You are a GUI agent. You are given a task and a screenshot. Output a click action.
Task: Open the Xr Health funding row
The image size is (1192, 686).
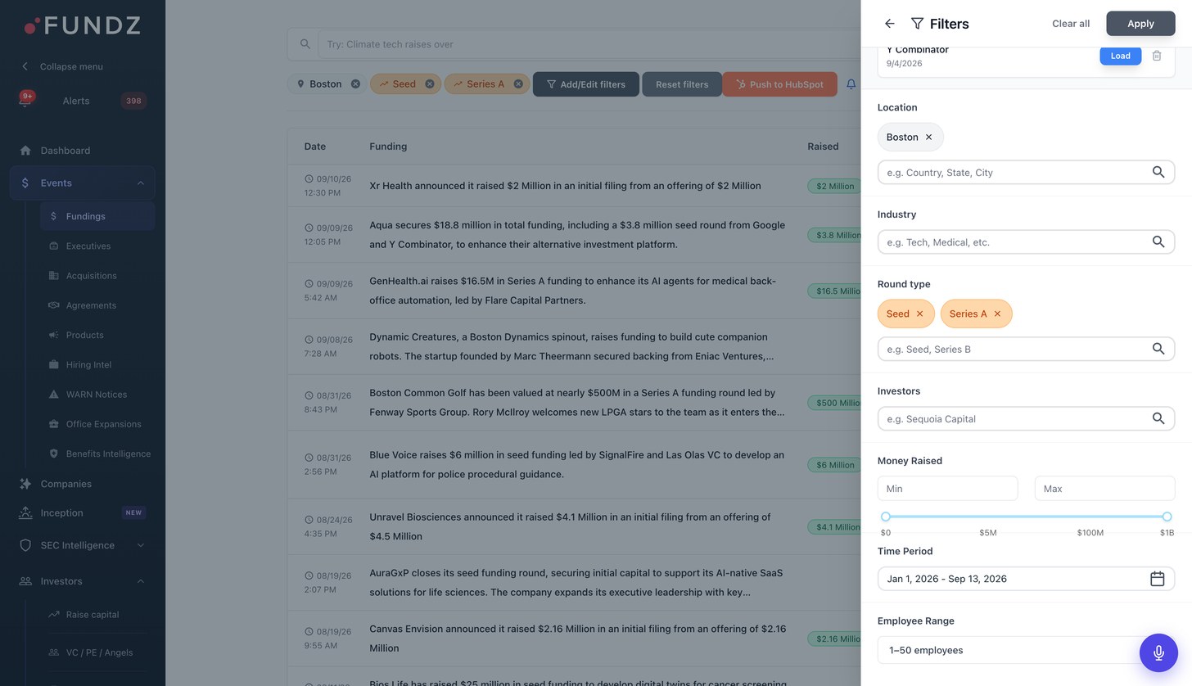coord(574,186)
